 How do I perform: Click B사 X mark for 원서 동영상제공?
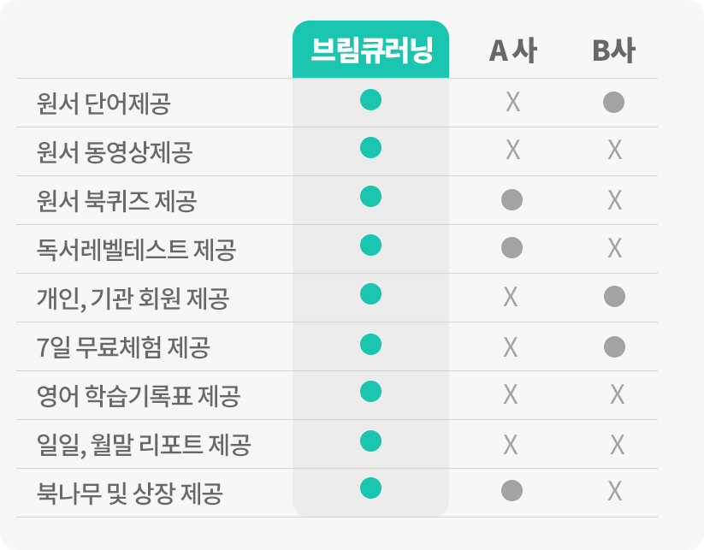tap(615, 150)
